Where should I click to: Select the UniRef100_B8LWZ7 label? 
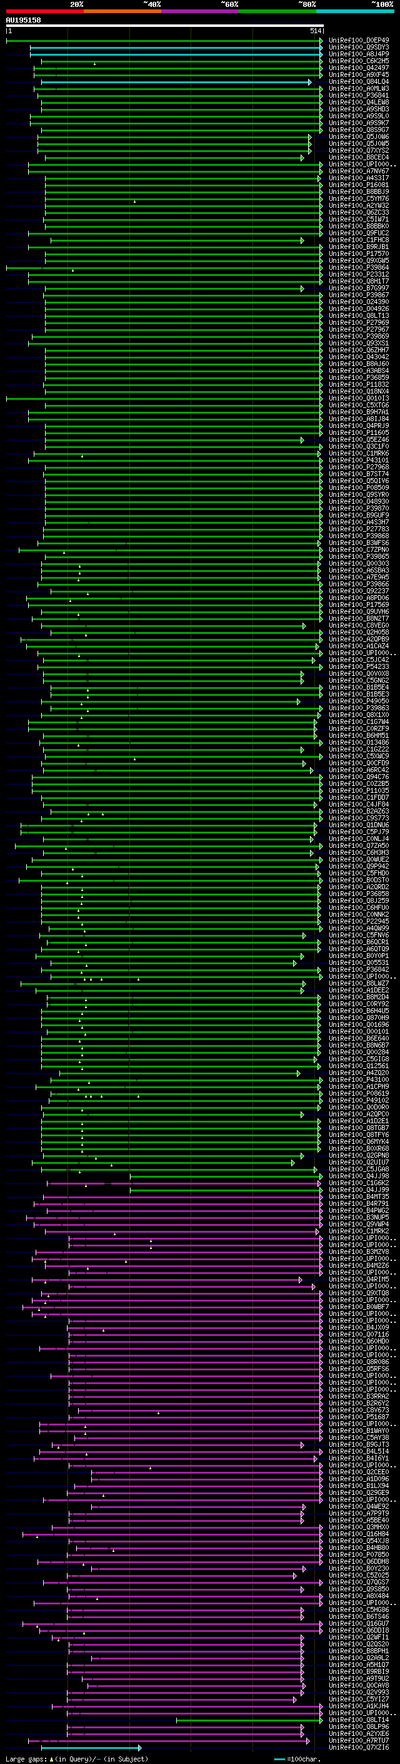pos(359,983)
